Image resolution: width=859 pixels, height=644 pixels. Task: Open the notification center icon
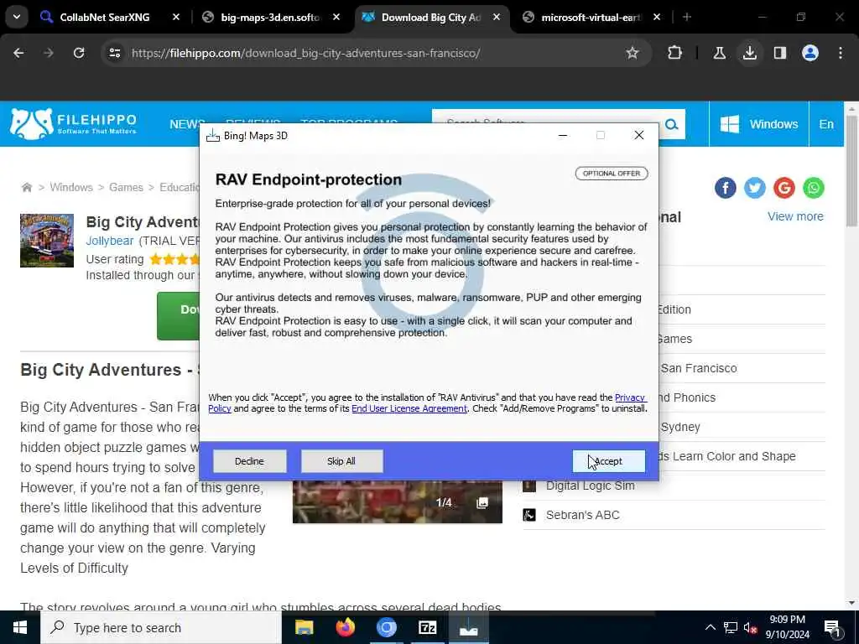(832, 628)
